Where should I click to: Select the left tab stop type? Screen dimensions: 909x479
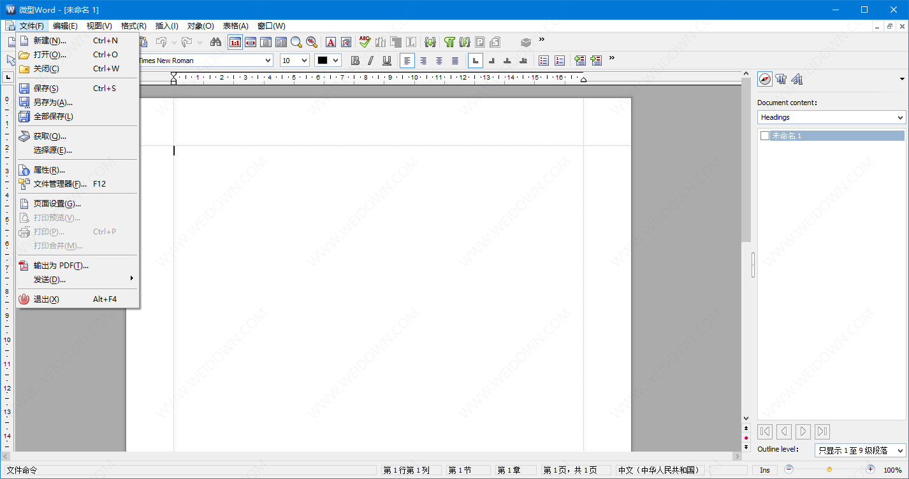476,61
